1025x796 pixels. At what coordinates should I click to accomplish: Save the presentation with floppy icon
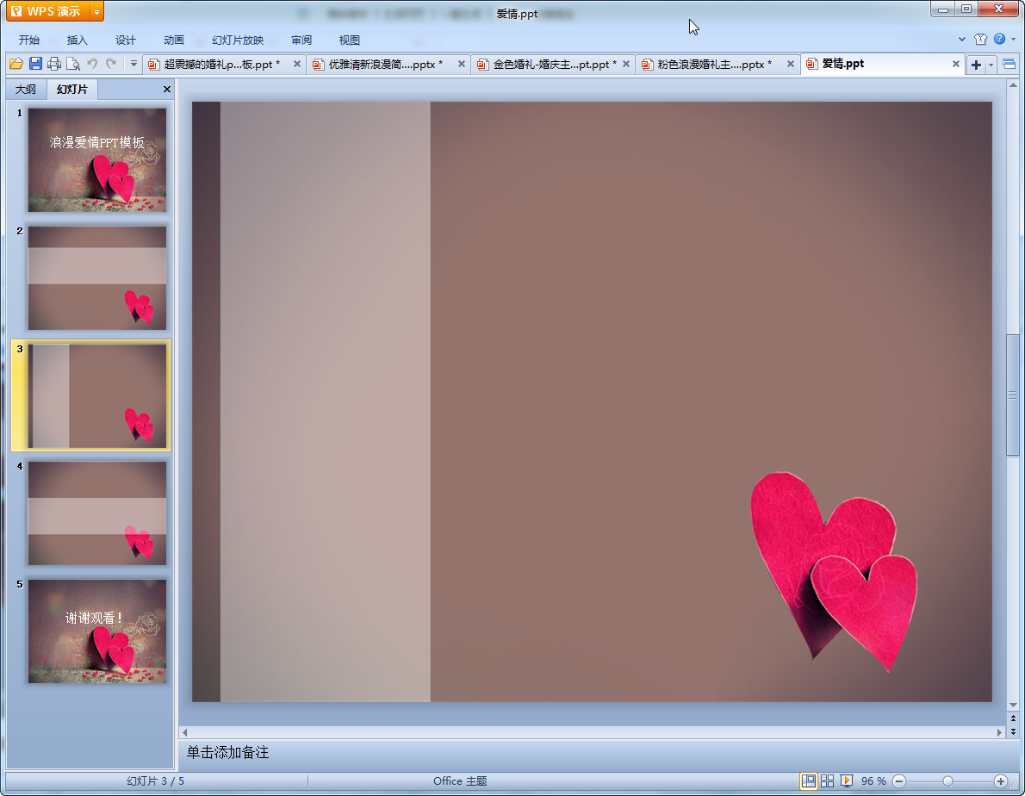click(x=35, y=64)
